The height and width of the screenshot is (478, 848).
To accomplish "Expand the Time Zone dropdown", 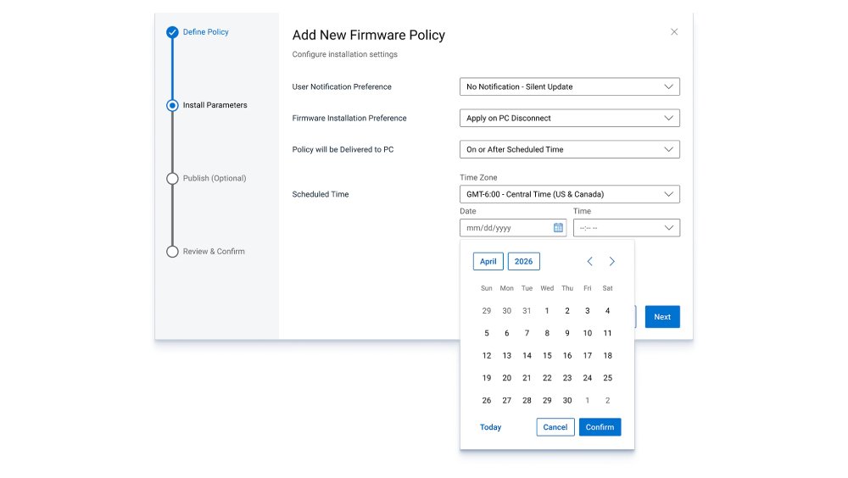I will [x=570, y=194].
